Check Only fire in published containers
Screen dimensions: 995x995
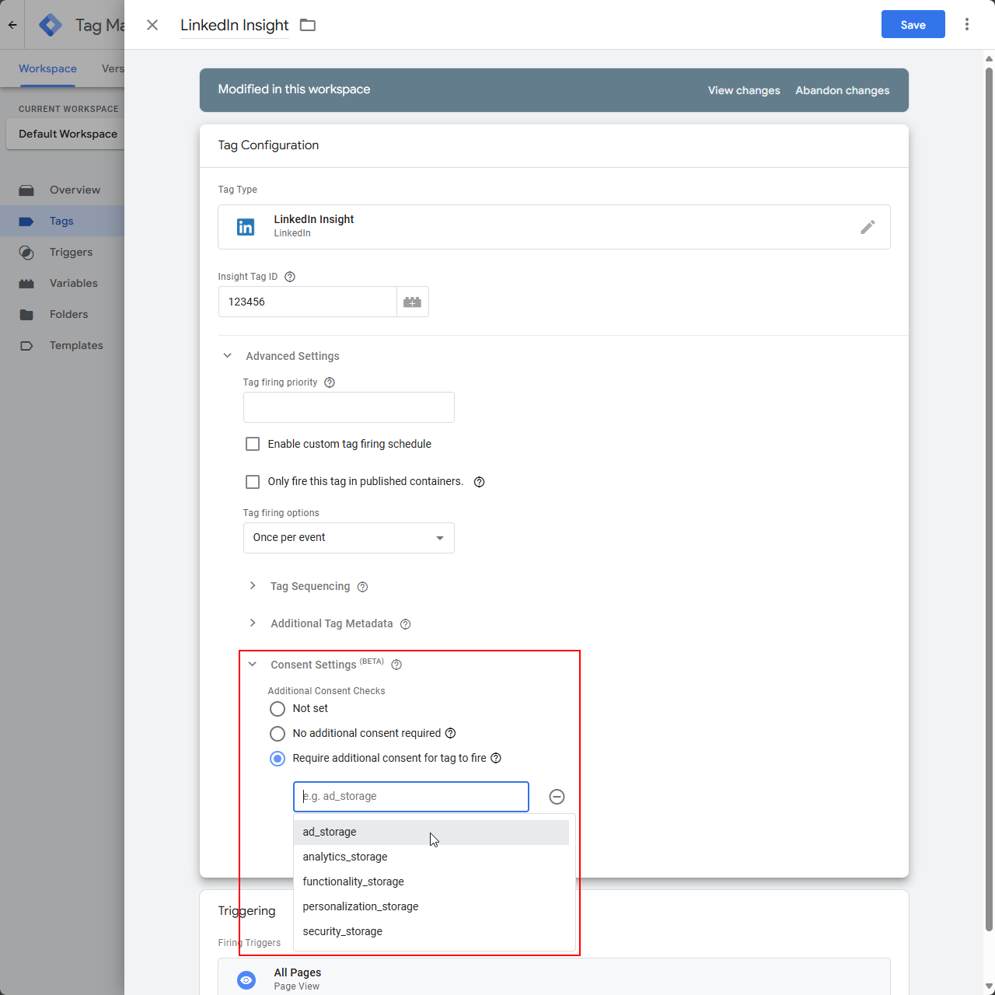tap(253, 482)
